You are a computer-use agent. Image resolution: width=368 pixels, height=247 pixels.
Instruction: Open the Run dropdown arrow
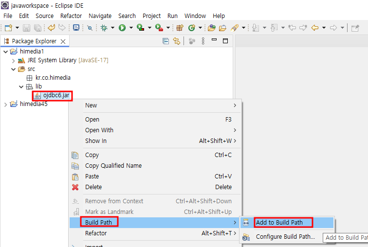[x=131, y=28]
